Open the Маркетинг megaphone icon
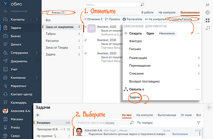This screenshot has height=139, width=213. [5, 86]
